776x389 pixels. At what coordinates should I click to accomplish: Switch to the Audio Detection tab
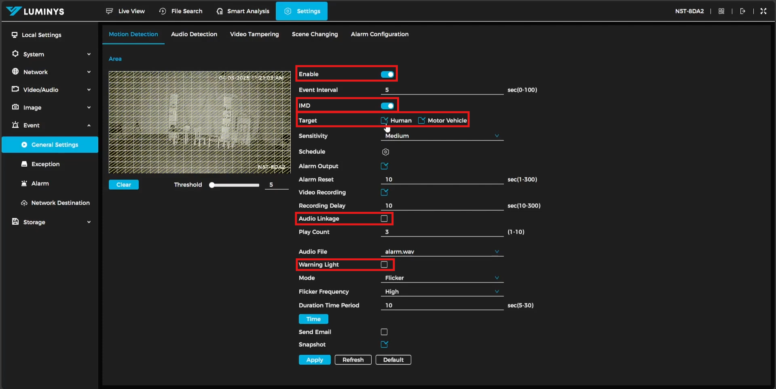coord(194,34)
